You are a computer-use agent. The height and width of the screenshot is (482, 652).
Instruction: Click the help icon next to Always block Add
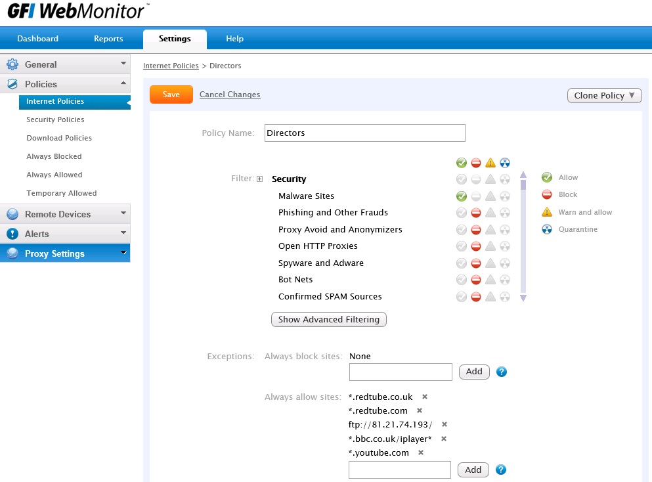(502, 372)
